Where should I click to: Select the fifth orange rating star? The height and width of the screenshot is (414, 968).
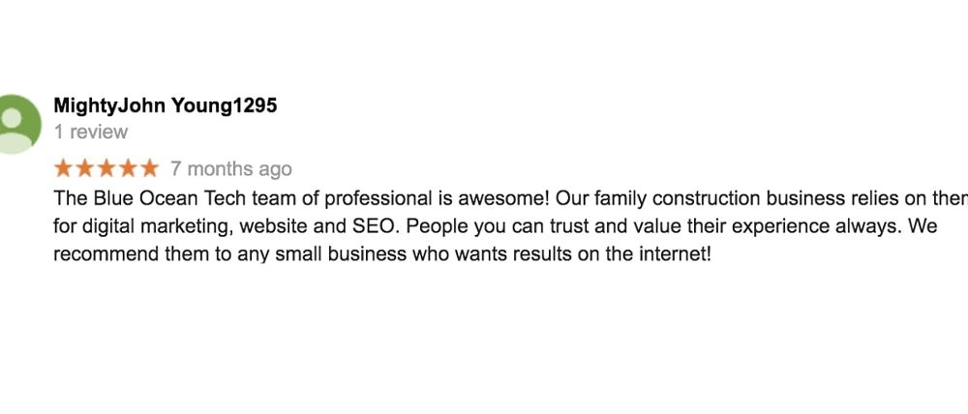149,167
